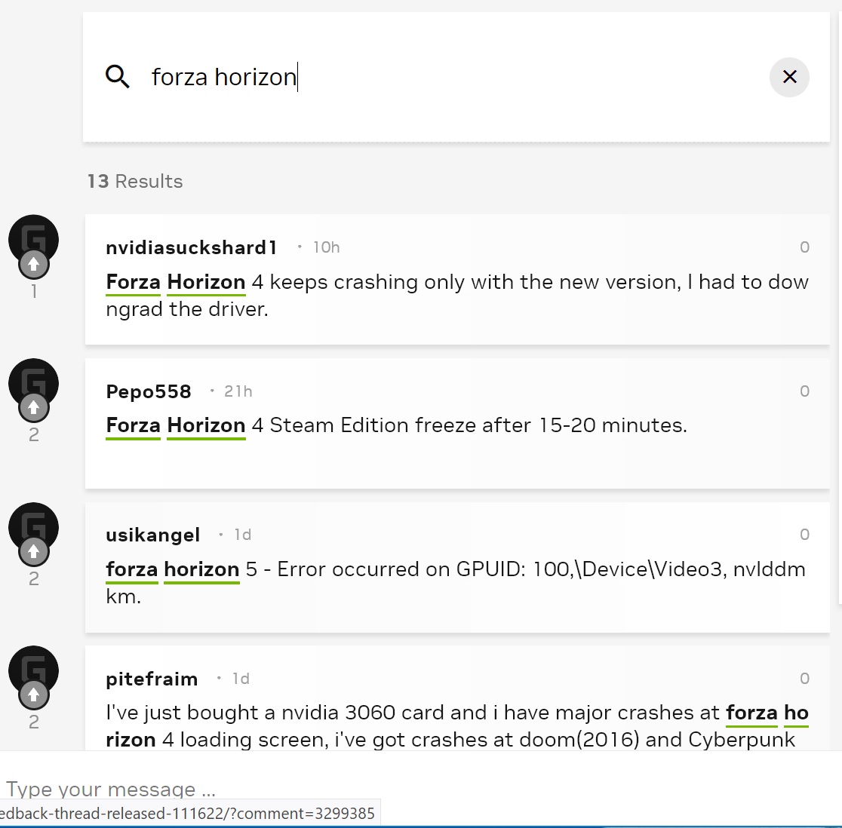This screenshot has width=842, height=828.
Task: Click reply count 0 on nvidiasuckshard1's comment
Action: (804, 247)
